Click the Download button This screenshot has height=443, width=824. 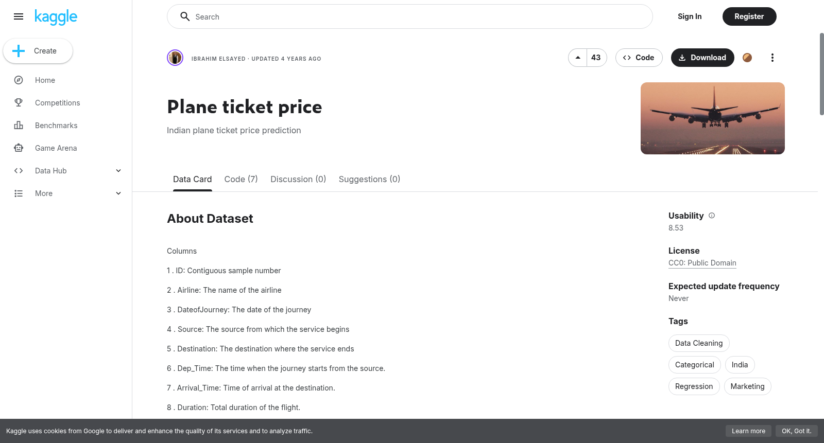tap(702, 58)
